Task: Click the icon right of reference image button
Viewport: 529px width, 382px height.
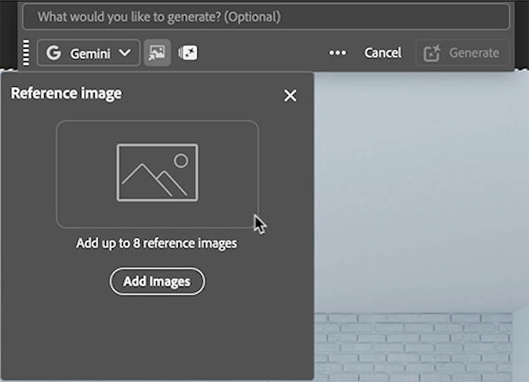Action: (x=188, y=53)
